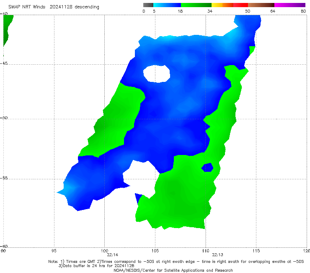Click the latitude axis label '-45'
Screen dimensions: 310x273
(x=4, y=63)
